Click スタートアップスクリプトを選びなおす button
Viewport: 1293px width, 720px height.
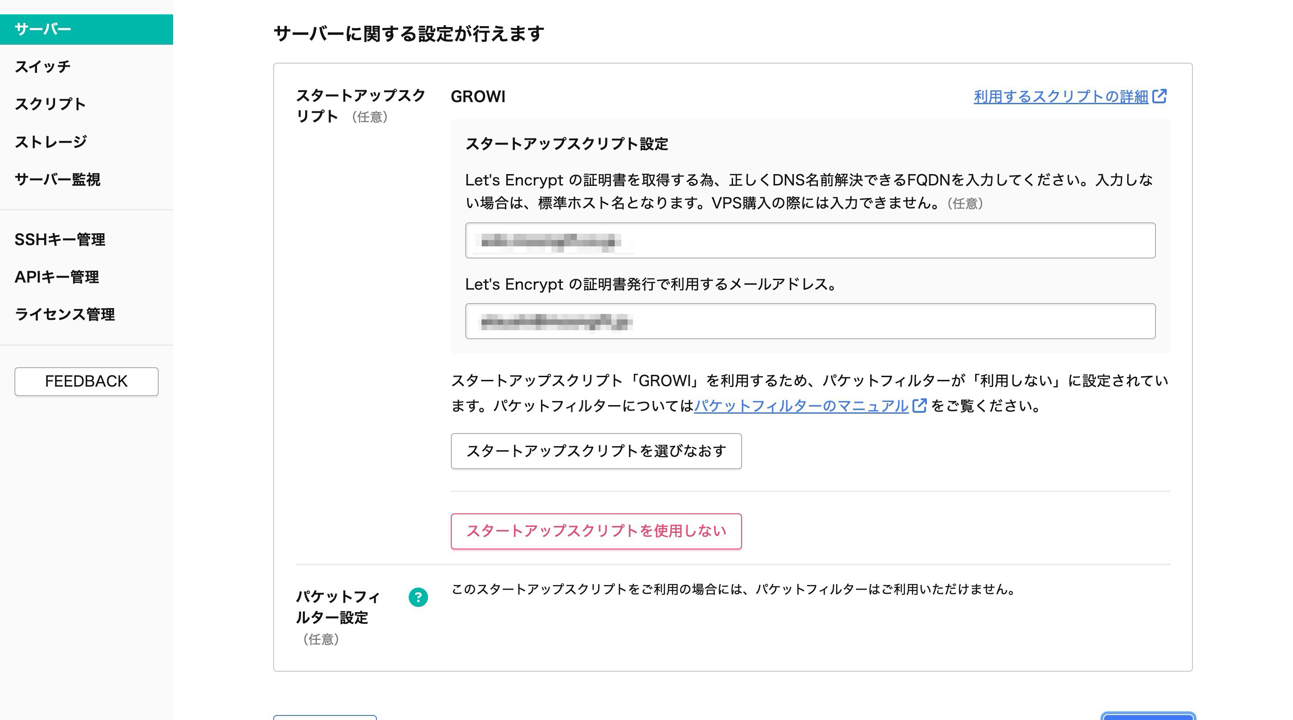coord(596,451)
